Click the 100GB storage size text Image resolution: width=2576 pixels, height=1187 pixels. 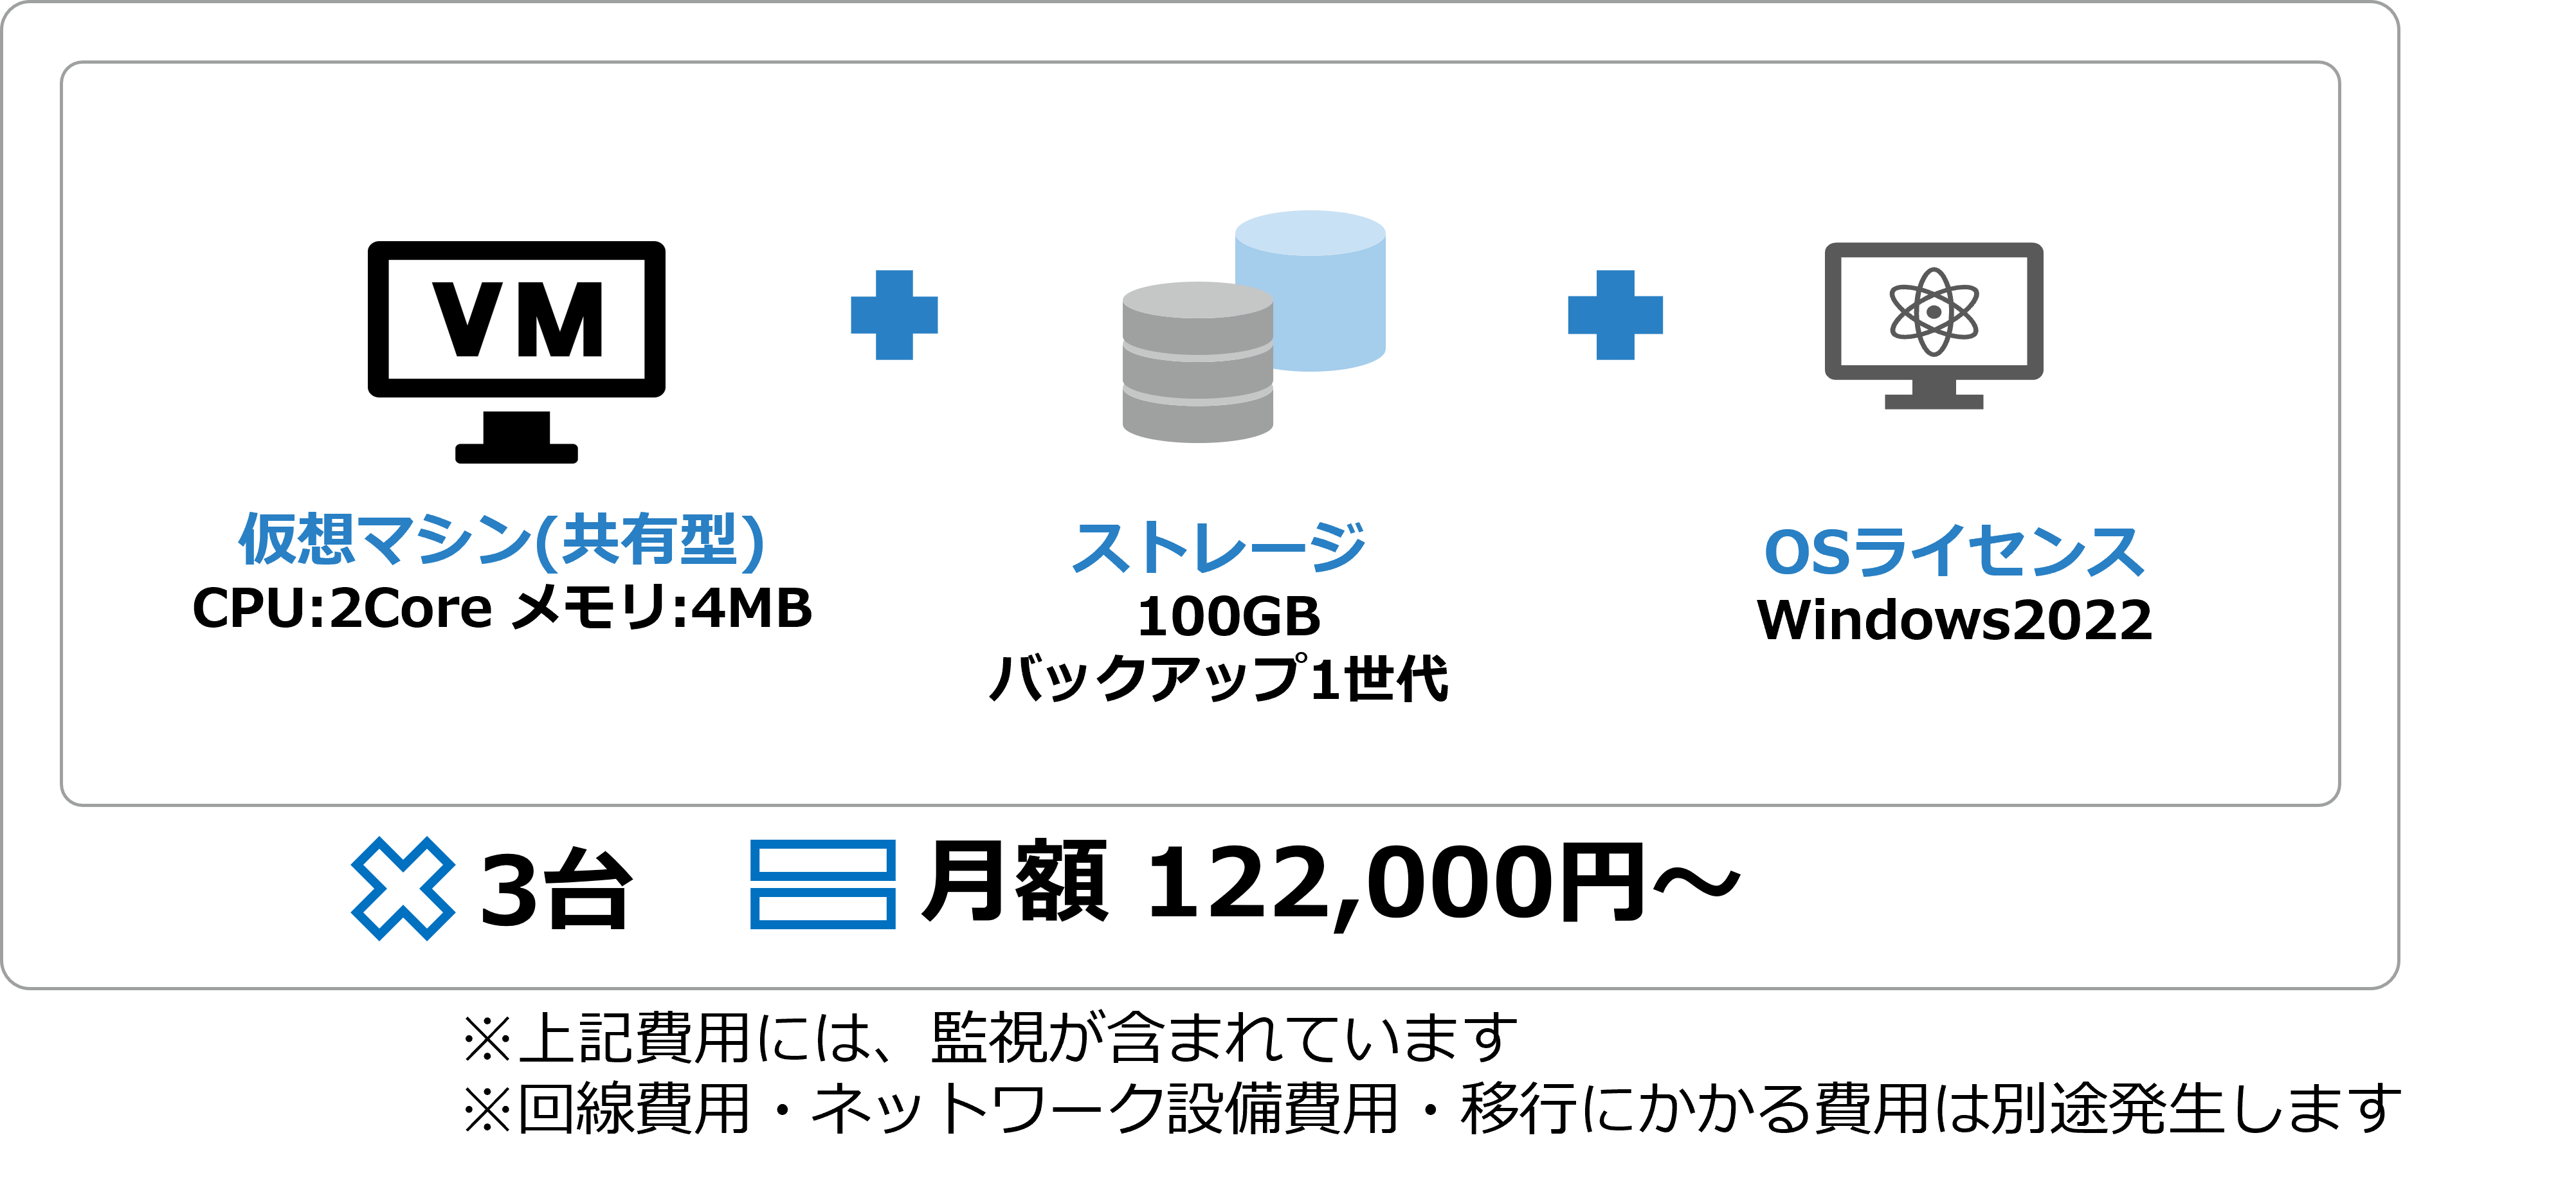point(1229,616)
